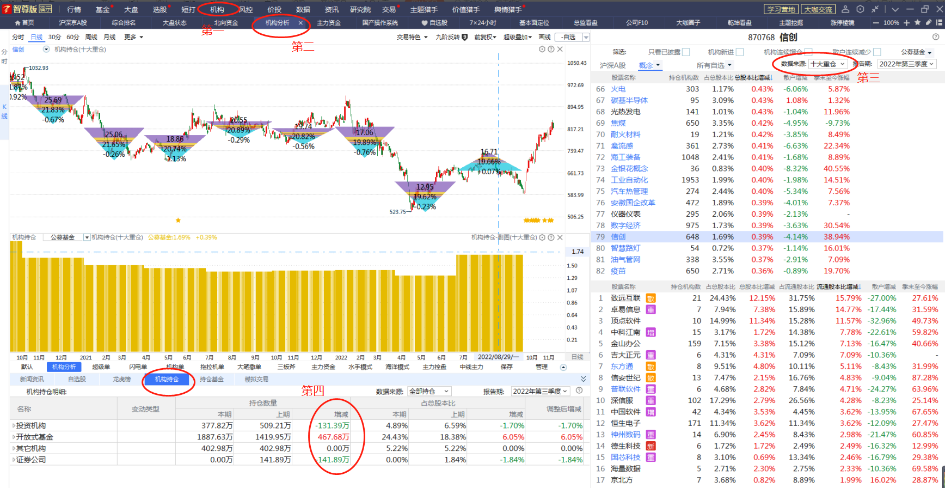This screenshot has width=945, height=488.
Task: Expand the 开放式基金 row
Action: (x=14, y=437)
